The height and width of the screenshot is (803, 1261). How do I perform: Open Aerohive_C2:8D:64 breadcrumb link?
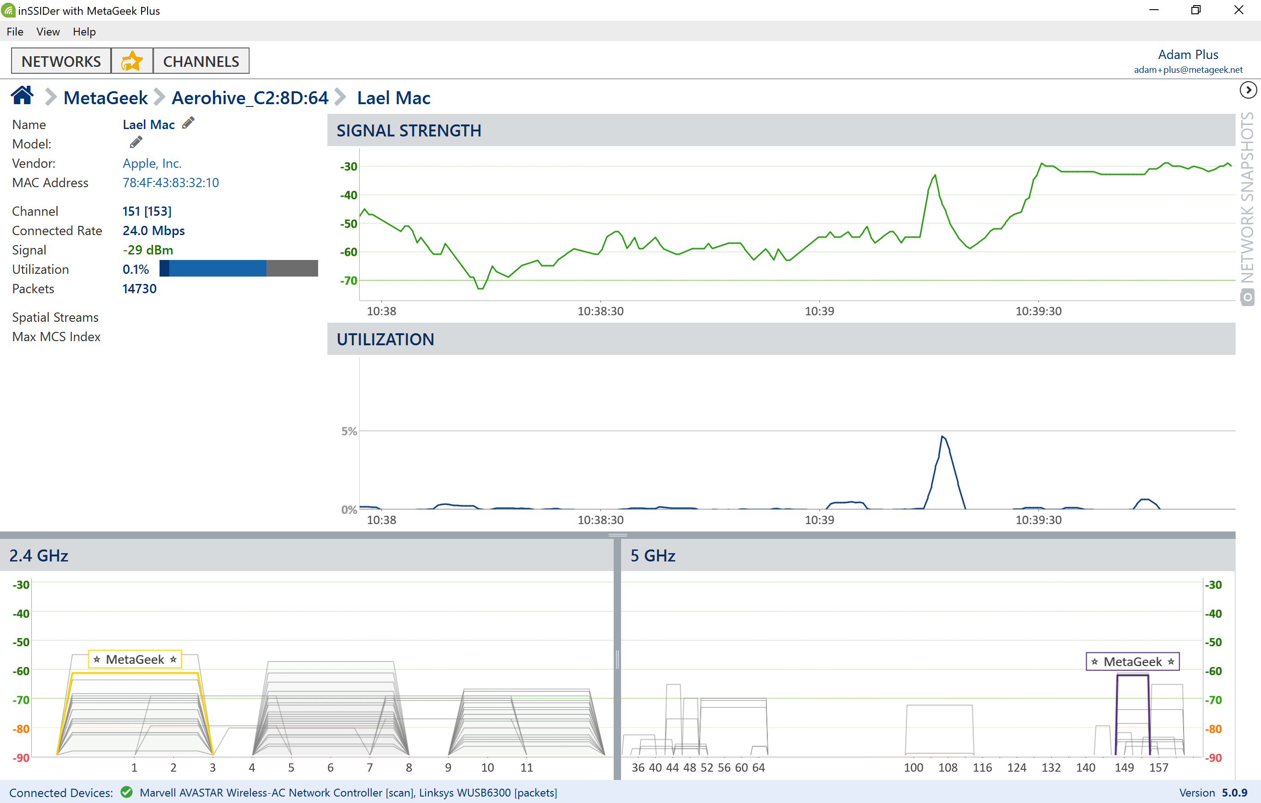point(250,98)
